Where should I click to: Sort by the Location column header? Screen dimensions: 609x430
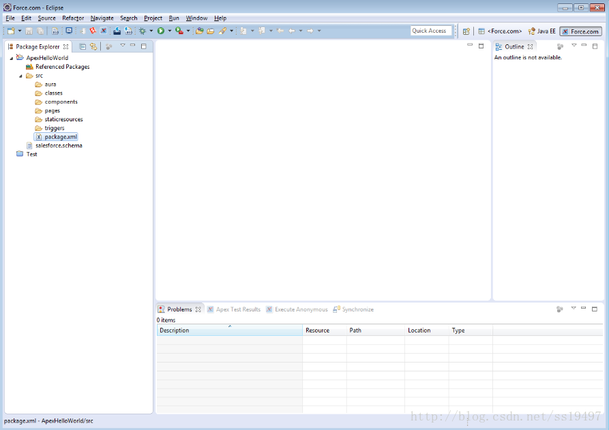tap(426, 331)
